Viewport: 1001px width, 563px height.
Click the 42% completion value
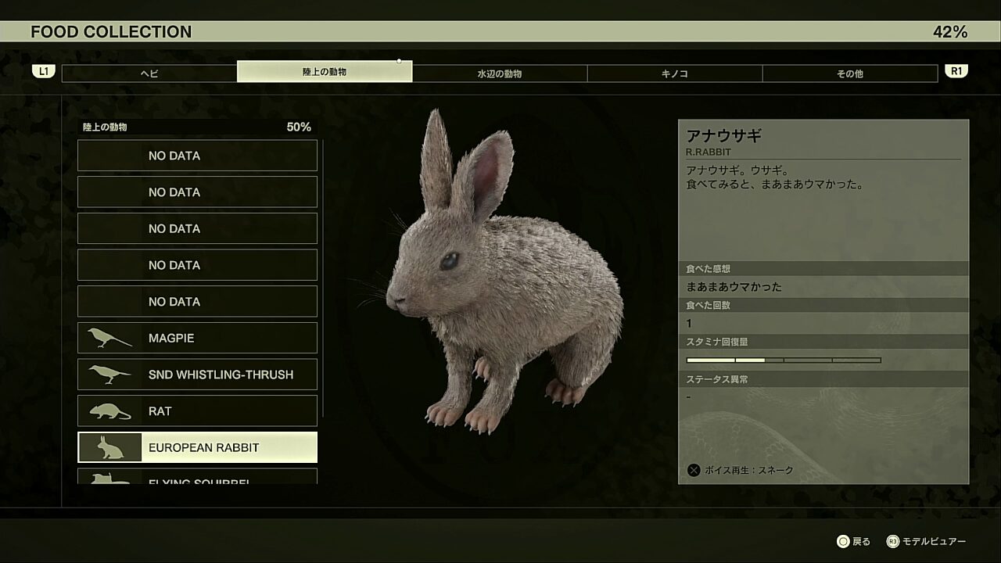[x=950, y=32]
